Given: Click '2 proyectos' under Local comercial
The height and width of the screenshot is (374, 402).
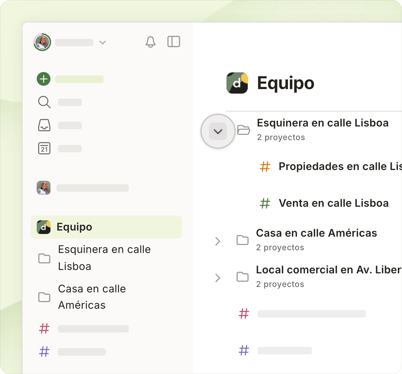Looking at the screenshot, I should (280, 285).
